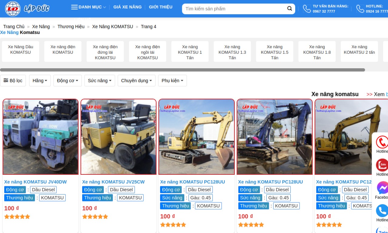Select Xe nâng KOMATSU 1.5 Tấn tab
Viewport: 388px width, 233px height.
click(275, 52)
